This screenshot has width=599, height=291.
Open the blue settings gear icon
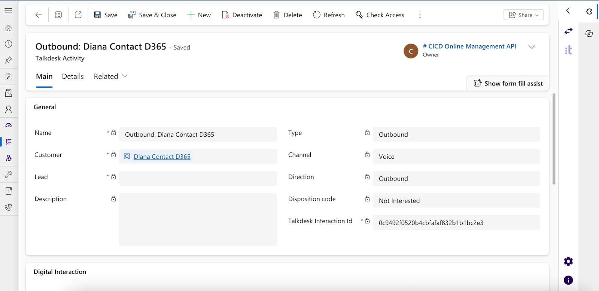pyautogui.click(x=568, y=261)
